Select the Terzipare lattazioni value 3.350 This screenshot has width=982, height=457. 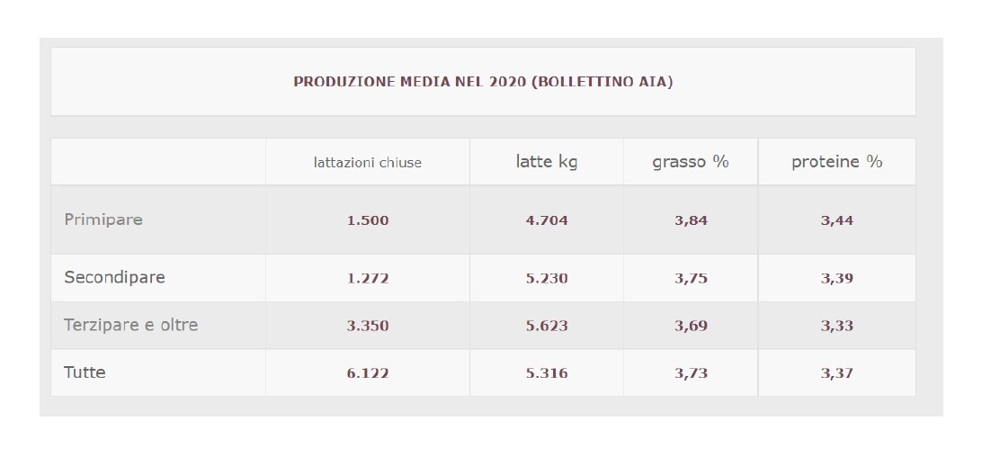click(368, 326)
